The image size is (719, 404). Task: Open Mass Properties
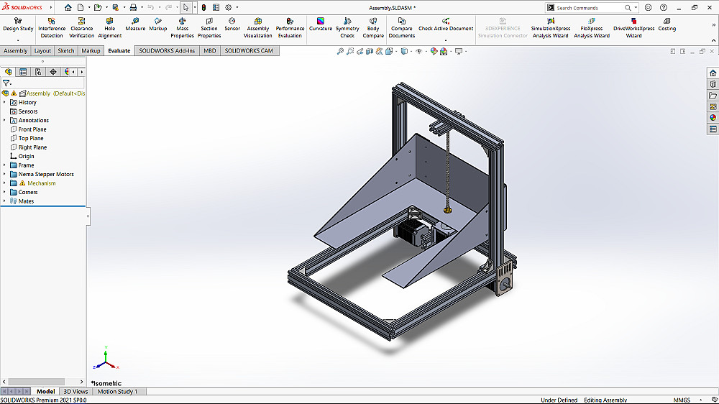coord(182,28)
